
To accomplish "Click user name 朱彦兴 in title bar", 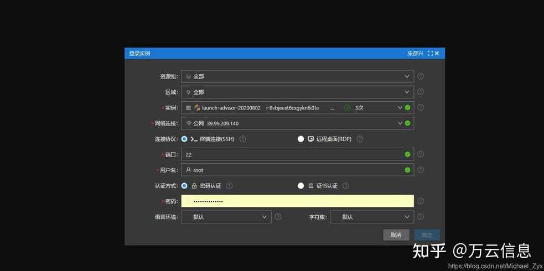I will [x=415, y=53].
